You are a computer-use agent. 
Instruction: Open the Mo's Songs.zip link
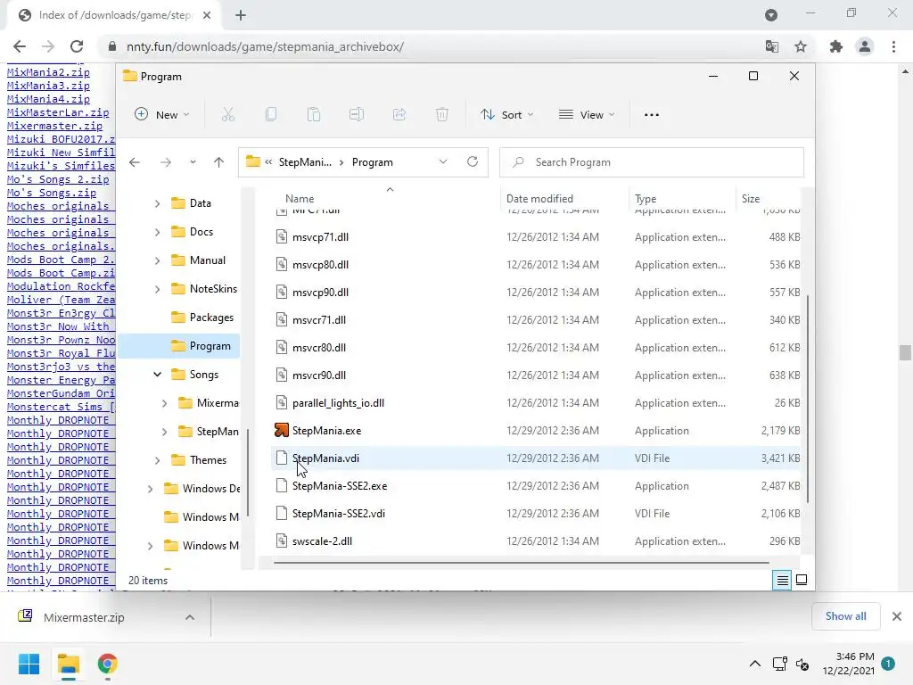click(x=52, y=193)
